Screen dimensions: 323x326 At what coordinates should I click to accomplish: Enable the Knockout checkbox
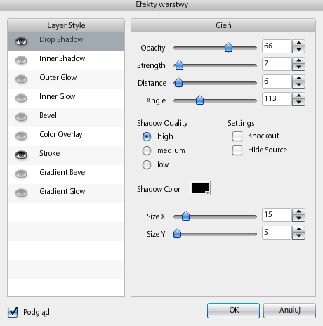[x=237, y=136]
